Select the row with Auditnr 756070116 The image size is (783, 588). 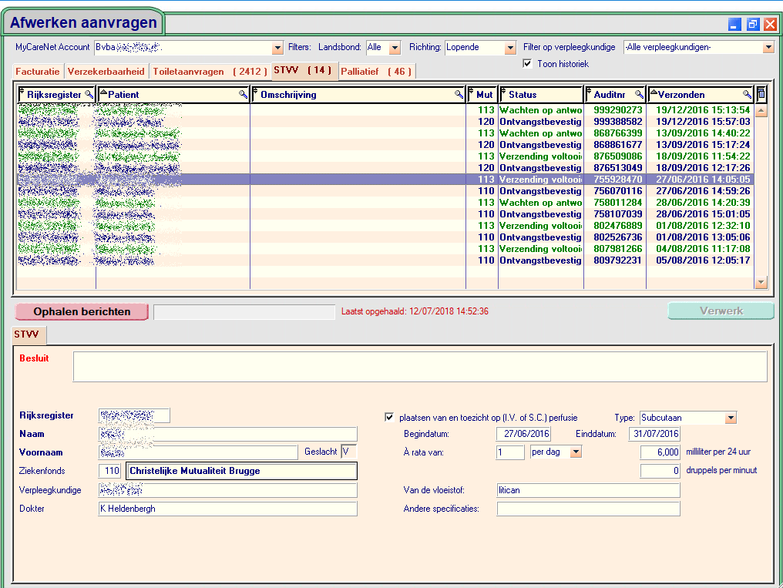point(385,190)
